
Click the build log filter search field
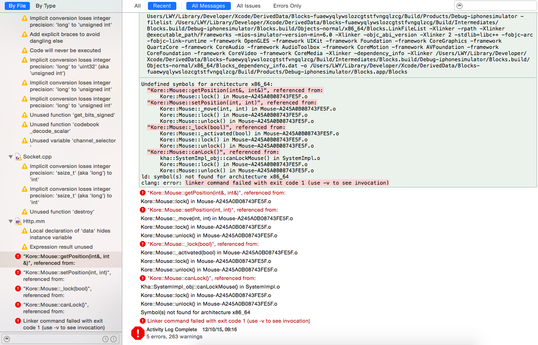496,6
